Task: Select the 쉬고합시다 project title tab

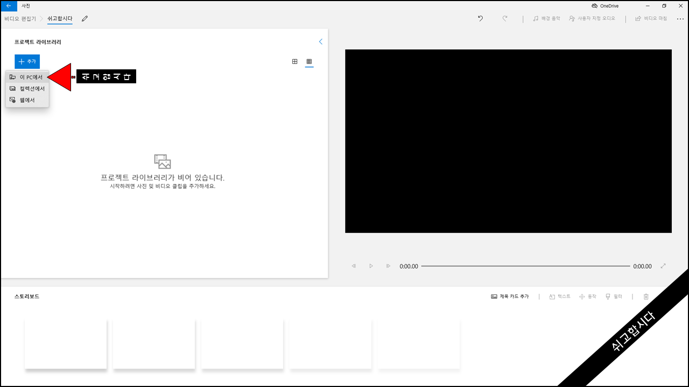Action: tap(60, 18)
